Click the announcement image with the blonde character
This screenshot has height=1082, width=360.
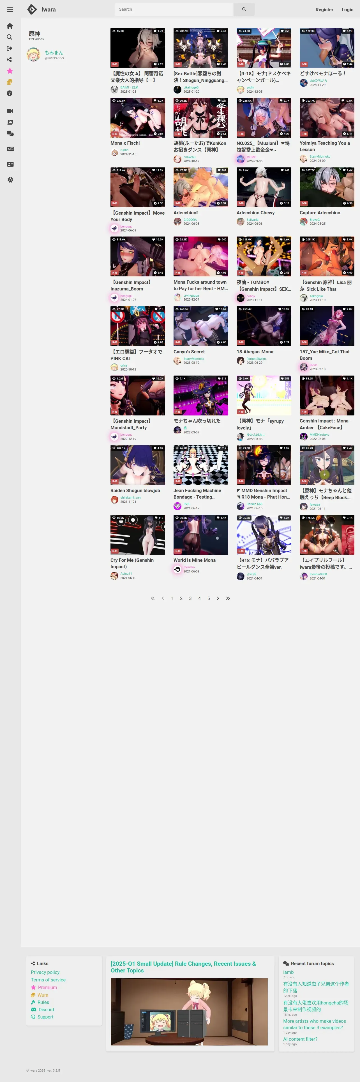189,1011
